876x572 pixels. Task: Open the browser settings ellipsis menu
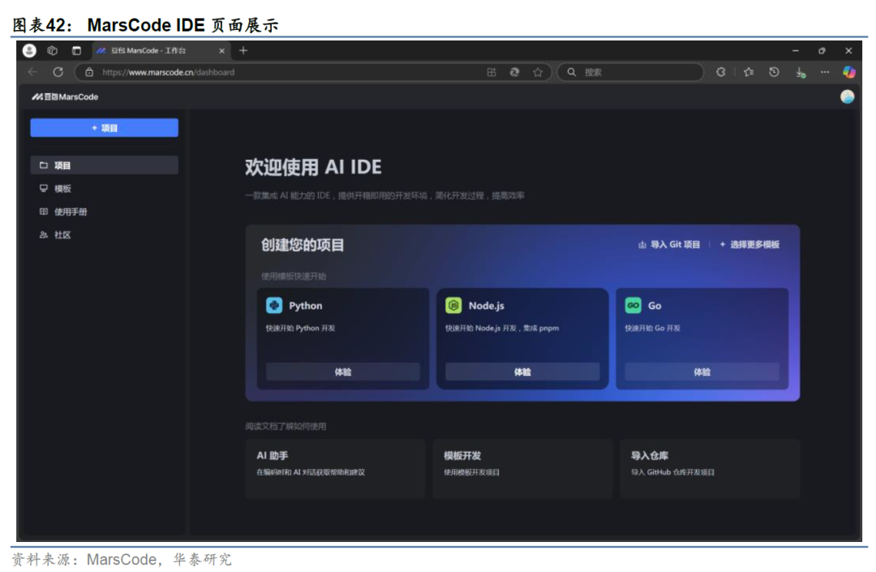825,72
